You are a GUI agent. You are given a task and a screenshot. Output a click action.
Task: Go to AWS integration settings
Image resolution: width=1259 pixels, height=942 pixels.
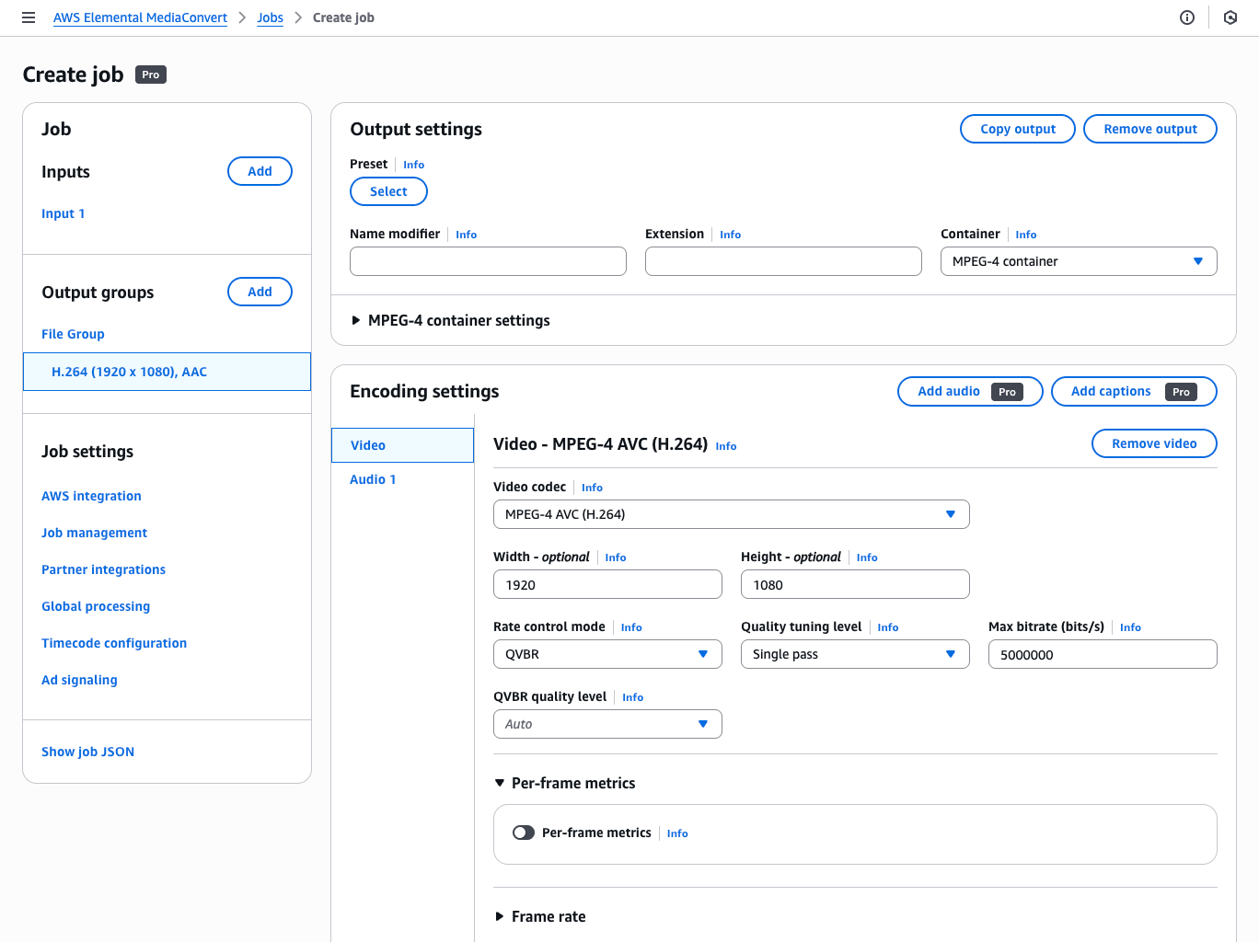tap(91, 496)
